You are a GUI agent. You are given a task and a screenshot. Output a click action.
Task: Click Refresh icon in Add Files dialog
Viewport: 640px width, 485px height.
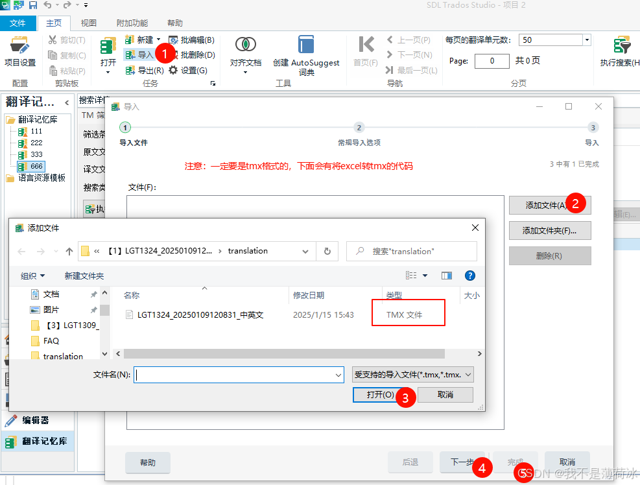click(x=327, y=251)
